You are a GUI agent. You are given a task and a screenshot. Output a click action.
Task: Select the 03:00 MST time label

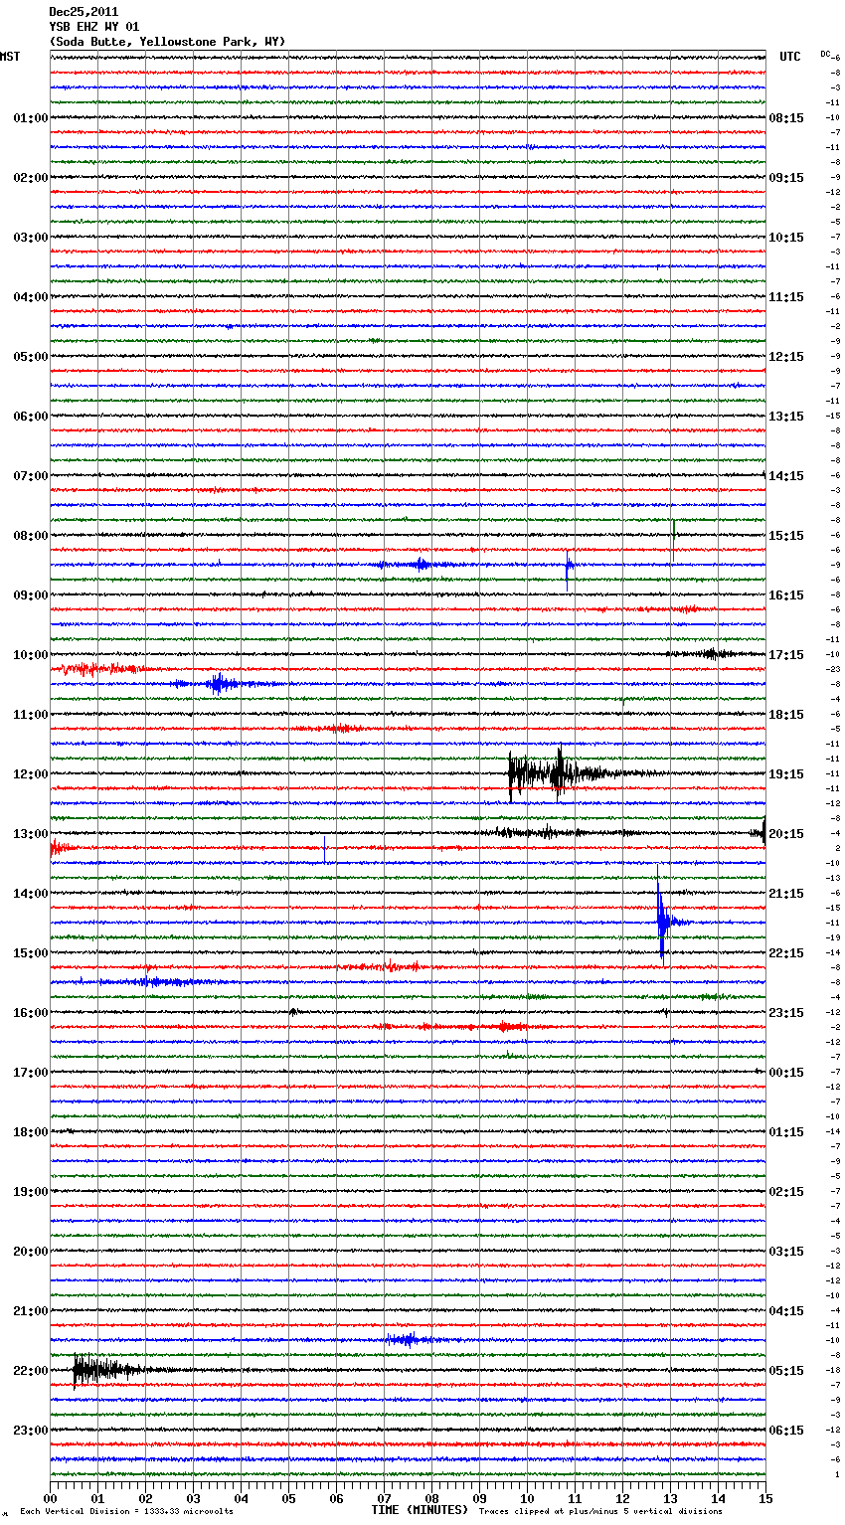pos(31,238)
